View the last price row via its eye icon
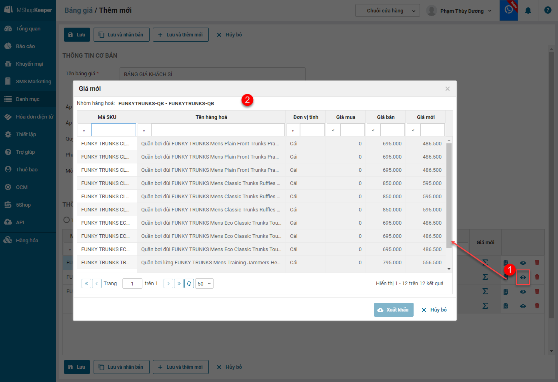 (x=523, y=306)
